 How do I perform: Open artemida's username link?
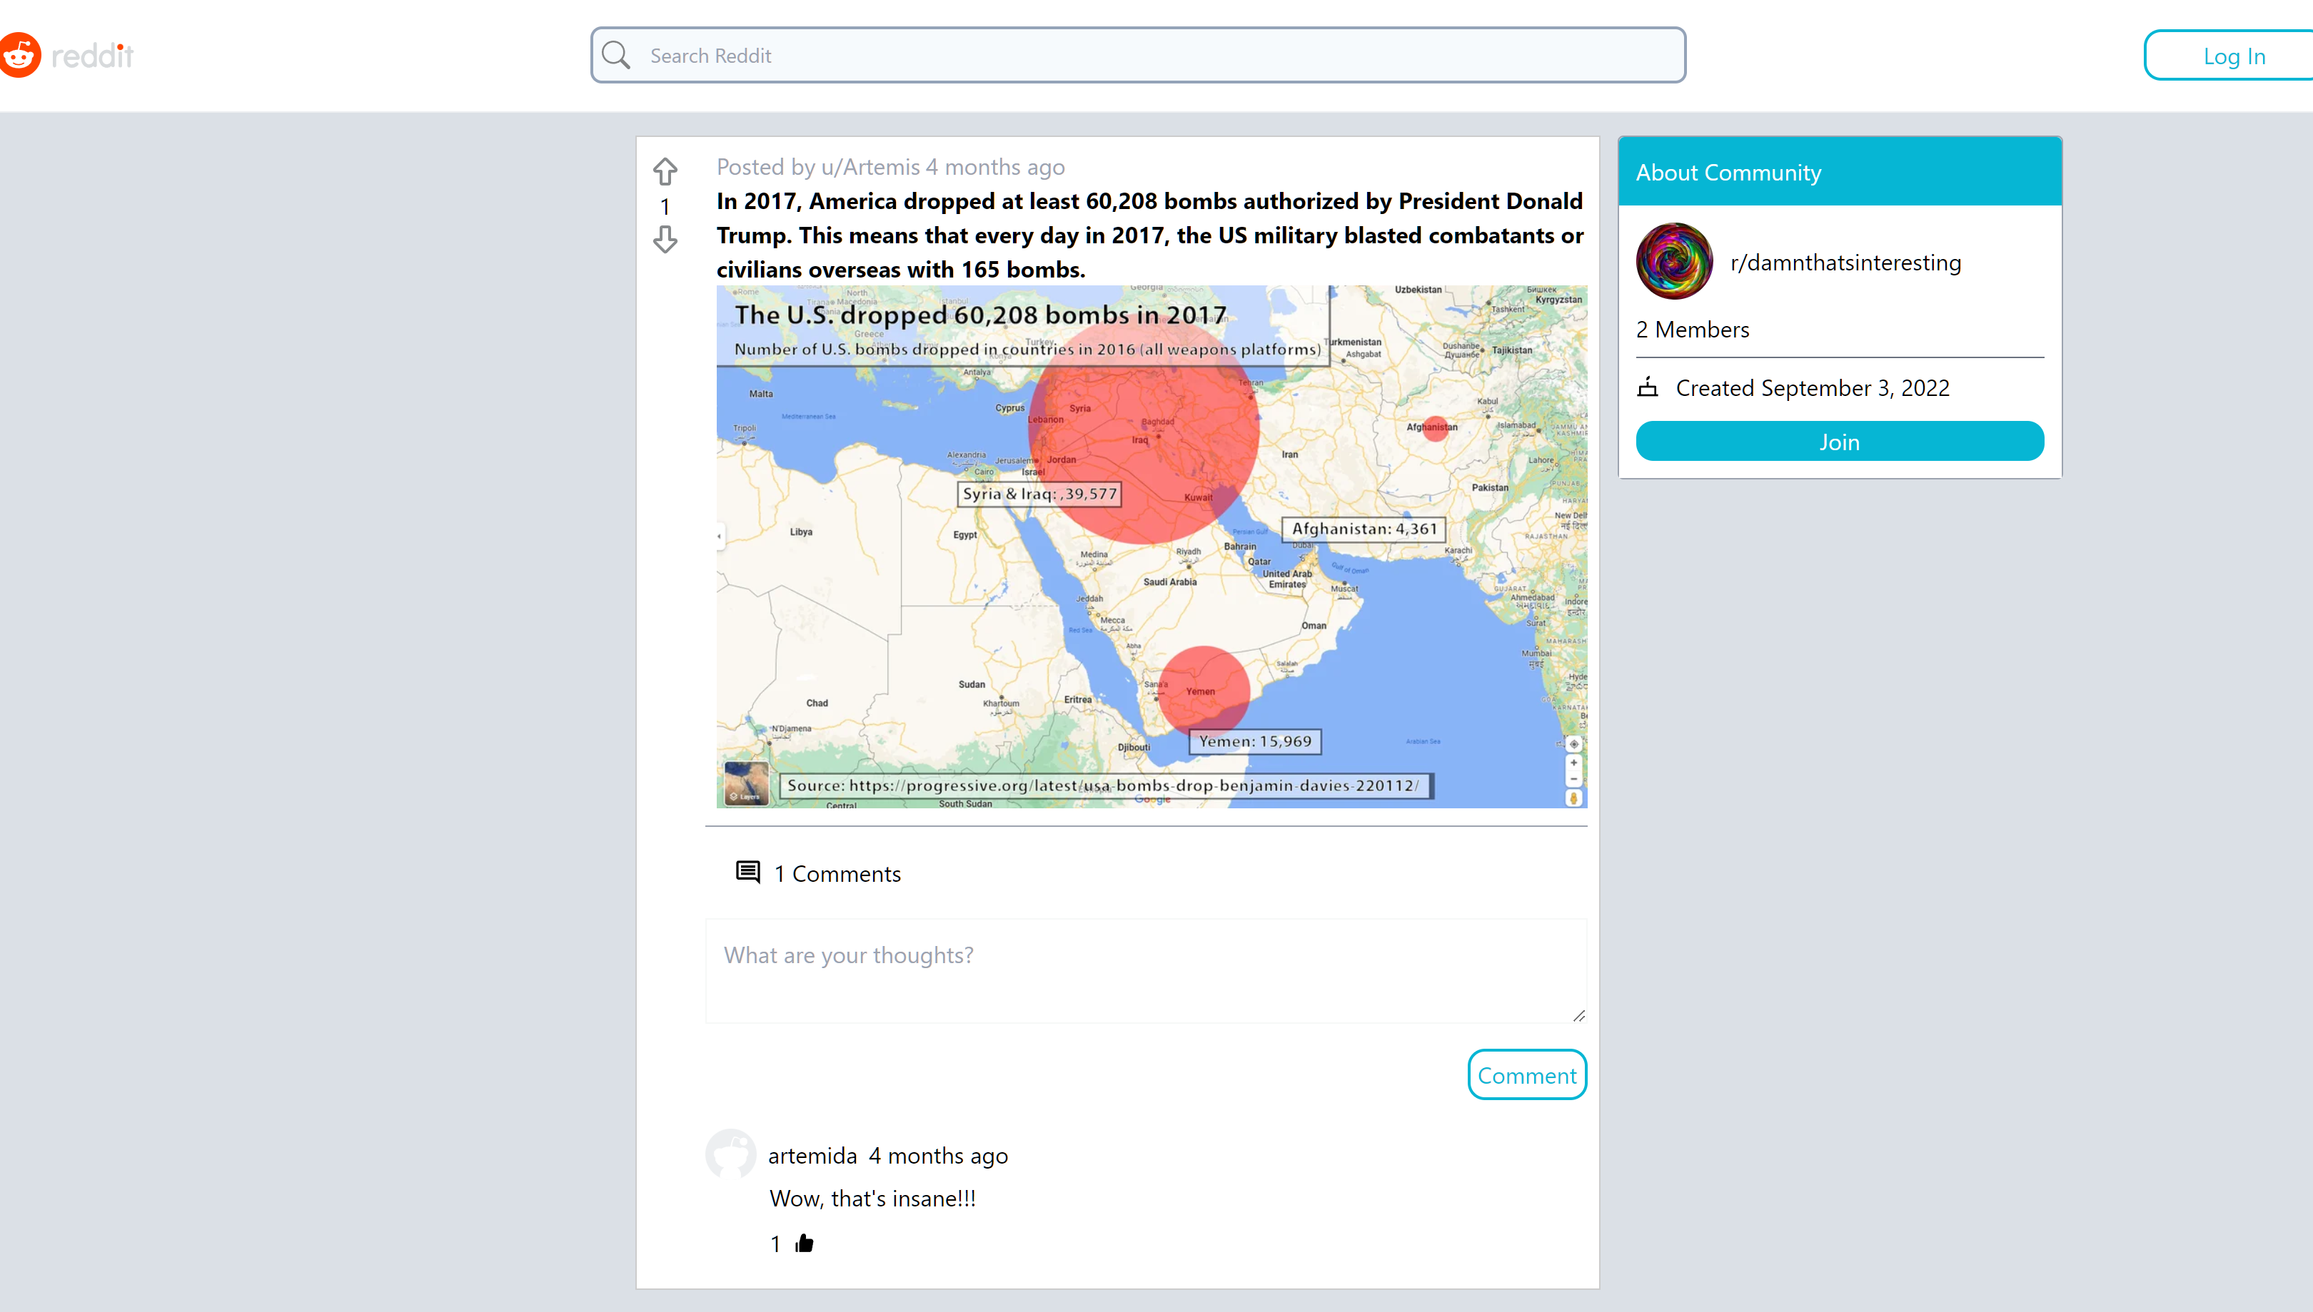(812, 1155)
